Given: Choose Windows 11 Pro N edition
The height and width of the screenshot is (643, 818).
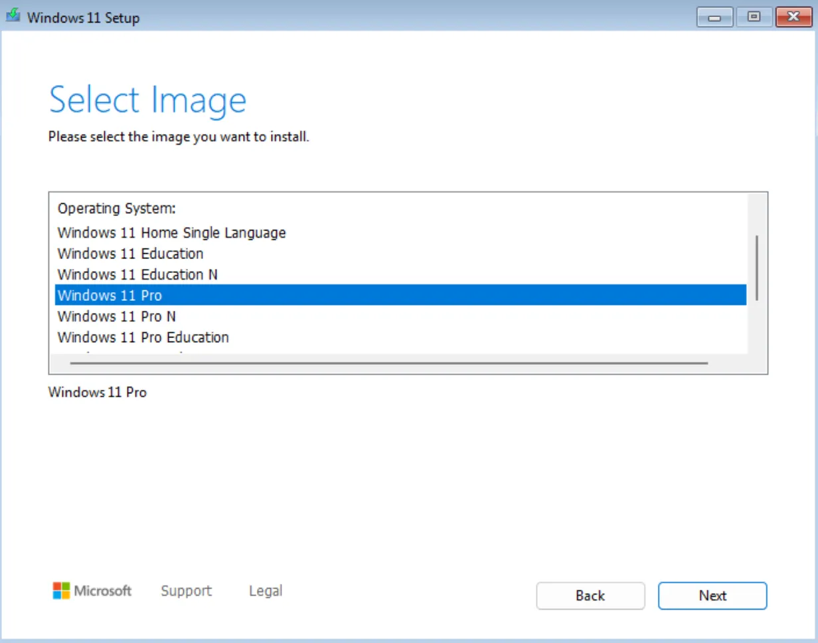Looking at the screenshot, I should 116,316.
